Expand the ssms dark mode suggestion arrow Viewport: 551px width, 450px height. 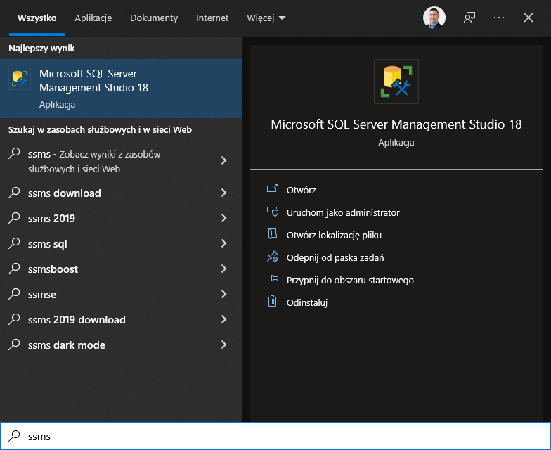(x=223, y=345)
